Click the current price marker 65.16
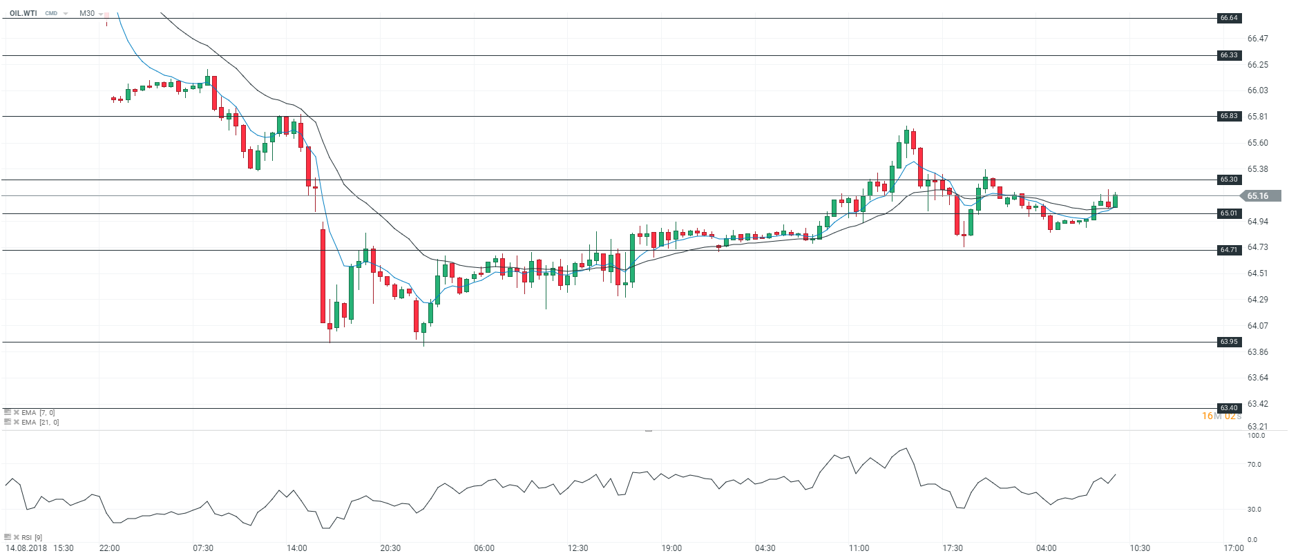This screenshot has width=1289, height=560. [x=1258, y=196]
